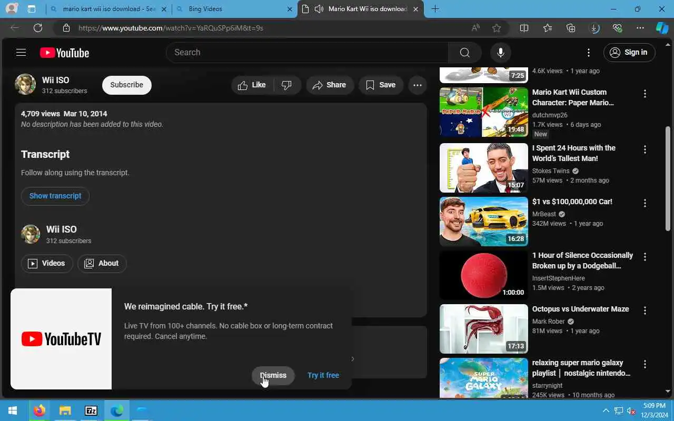Open Mario Kart Wii Custom Character thumbnail

(x=484, y=112)
